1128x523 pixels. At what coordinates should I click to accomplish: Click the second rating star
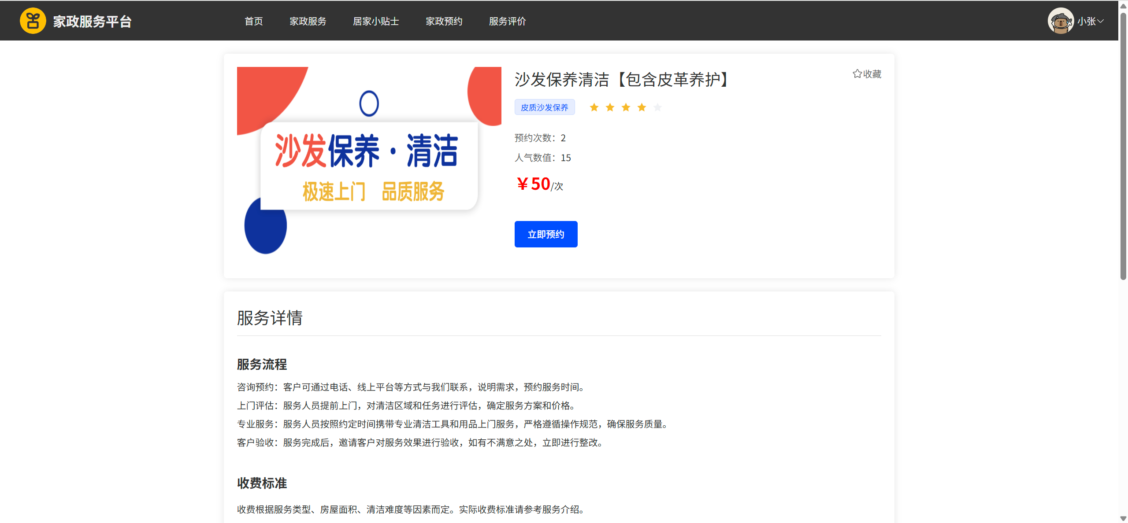610,107
